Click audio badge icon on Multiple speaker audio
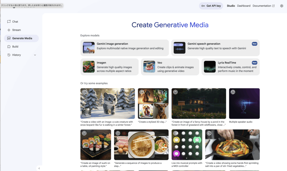Screen dimensions: 287x171 (233, 92)
